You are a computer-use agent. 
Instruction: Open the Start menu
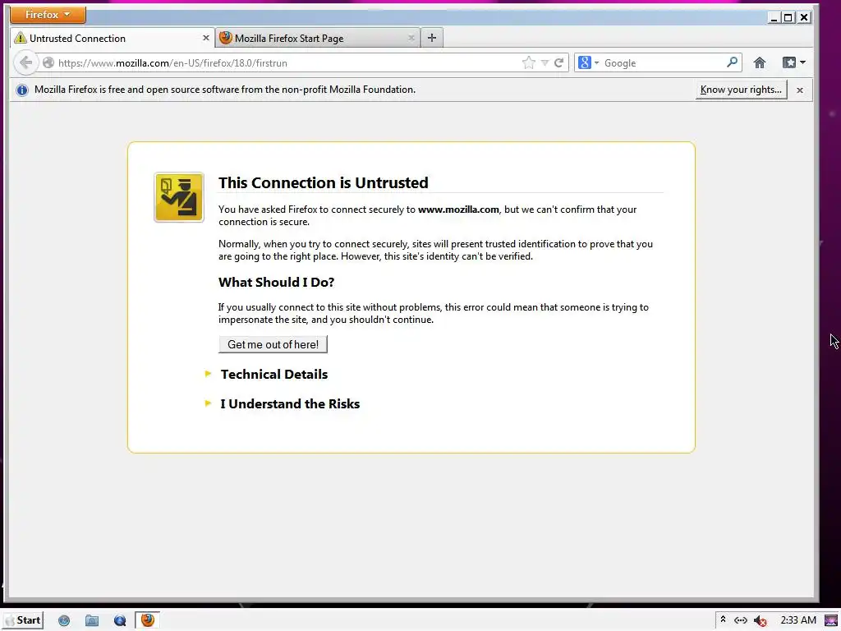23,620
